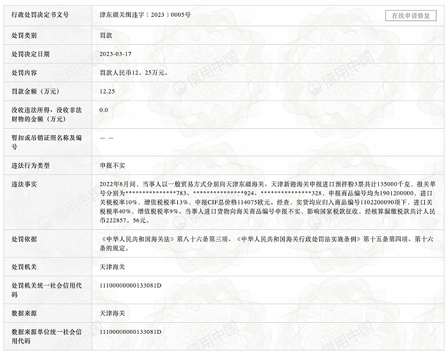448x353 pixels.
Task: Click the 数据来源单位统一社会信用代码 label
Action: 47,336
